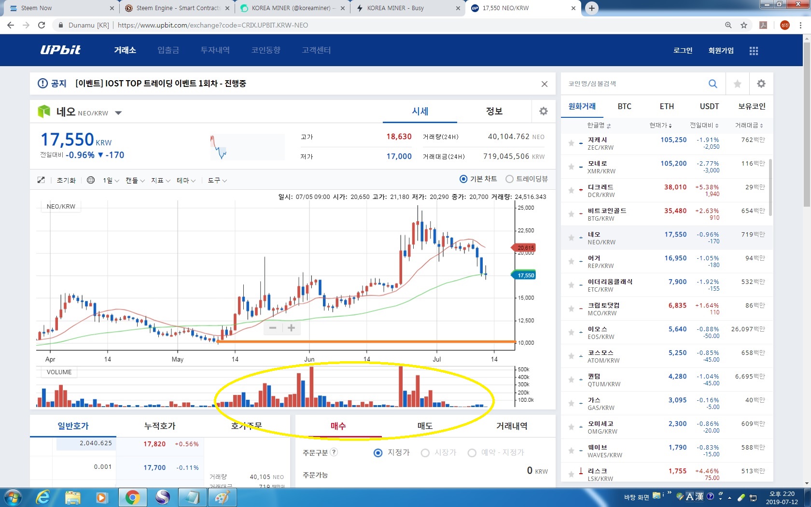811x507 pixels.
Task: Launch Internet Explorer from taskbar
Action: [x=43, y=497]
